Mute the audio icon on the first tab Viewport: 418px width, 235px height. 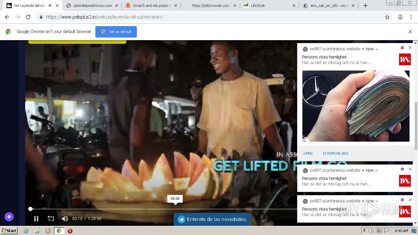[x=50, y=6]
